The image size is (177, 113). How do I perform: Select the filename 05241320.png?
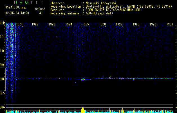15,7
